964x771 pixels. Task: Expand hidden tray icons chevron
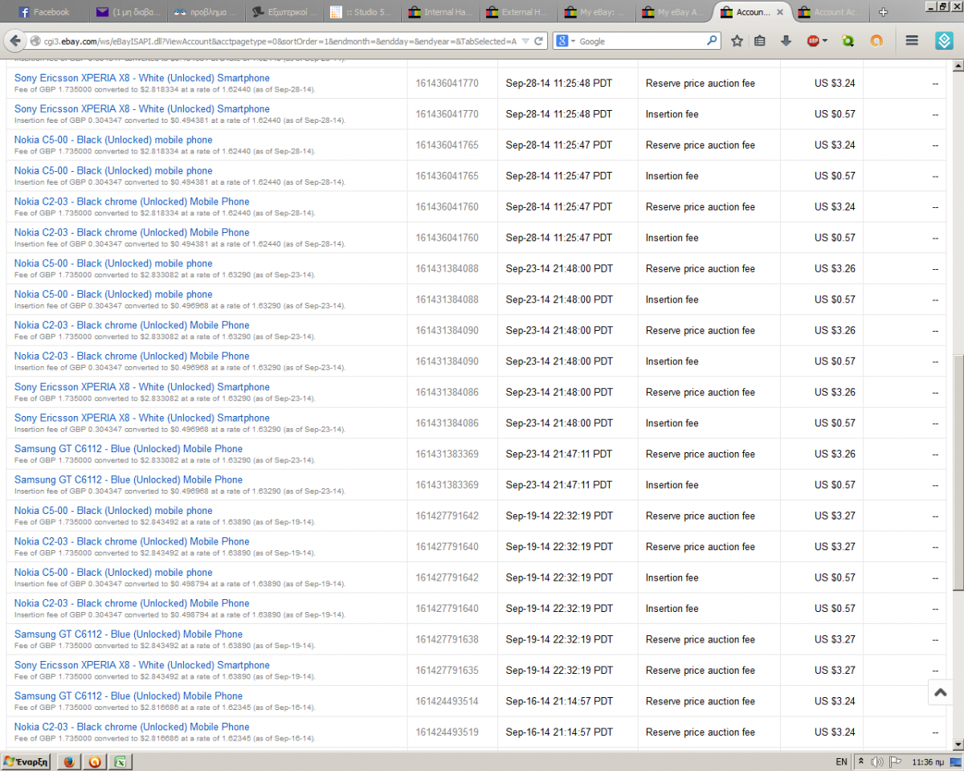(861, 761)
